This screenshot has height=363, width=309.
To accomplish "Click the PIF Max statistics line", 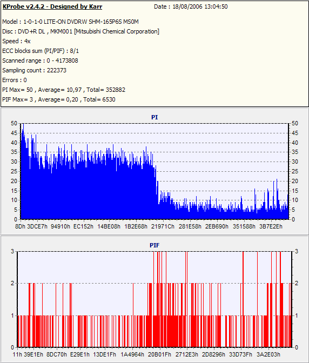I will pyautogui.click(x=59, y=99).
